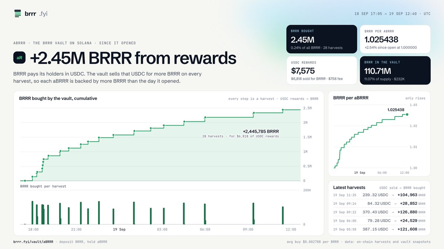Viewport: 444px width, 249px height.
Task: Click the brrr stacked-bars logo icon
Action: (x=18, y=14)
